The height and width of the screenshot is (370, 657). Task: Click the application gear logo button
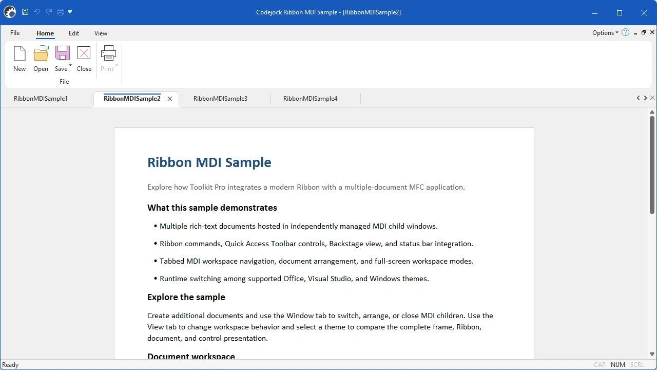[10, 12]
